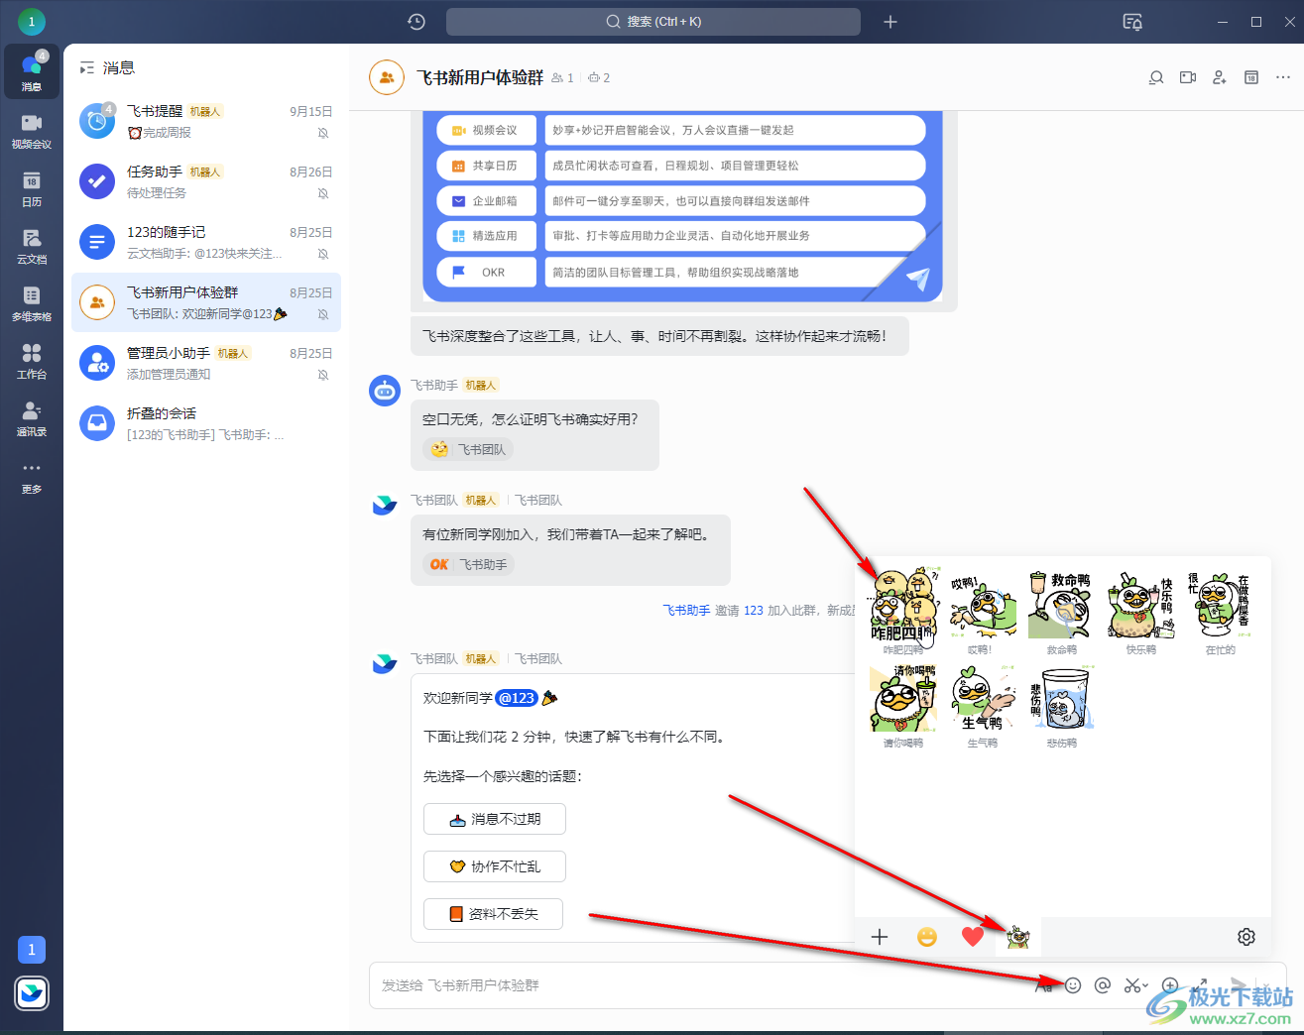
Task: Click the 共享日历 row in the feature card
Action: coord(681,166)
